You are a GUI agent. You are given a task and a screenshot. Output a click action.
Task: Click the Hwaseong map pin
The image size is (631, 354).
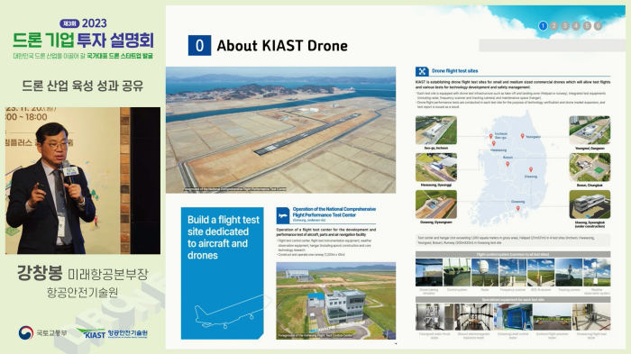(x=494, y=143)
